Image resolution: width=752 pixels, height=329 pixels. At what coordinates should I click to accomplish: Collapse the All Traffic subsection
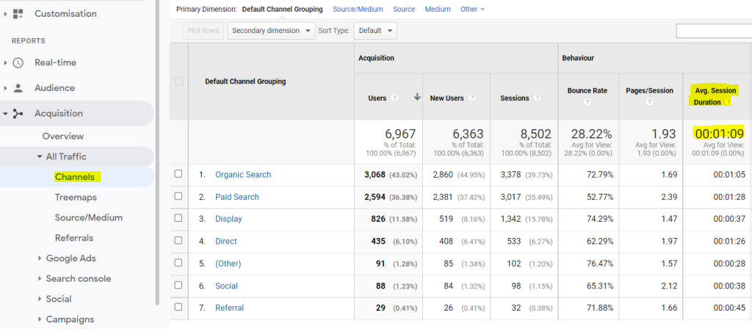click(x=40, y=157)
